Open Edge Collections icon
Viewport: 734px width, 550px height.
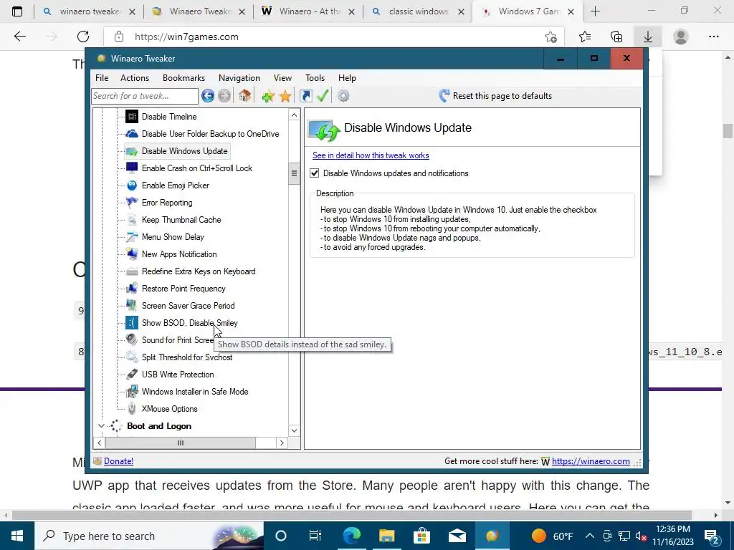tap(616, 37)
